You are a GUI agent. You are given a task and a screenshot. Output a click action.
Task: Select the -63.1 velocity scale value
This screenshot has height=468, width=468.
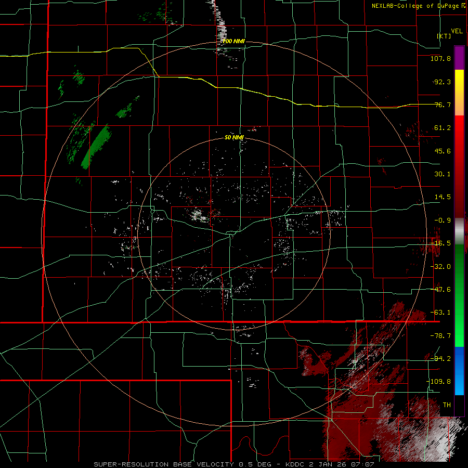coord(440,313)
